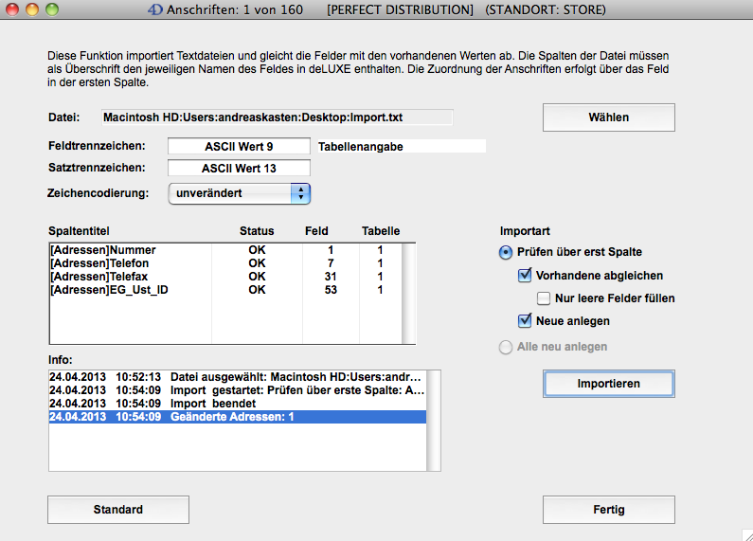Close the window with the red button

click(x=13, y=9)
